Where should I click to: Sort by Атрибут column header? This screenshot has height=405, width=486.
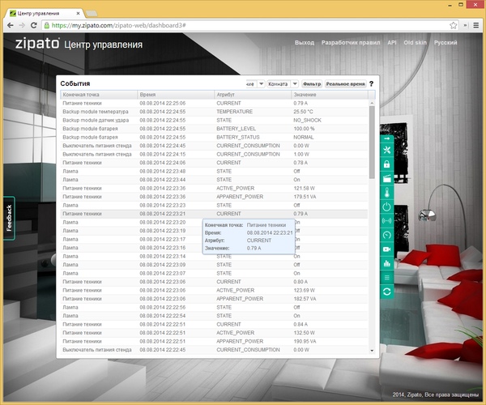(253, 95)
